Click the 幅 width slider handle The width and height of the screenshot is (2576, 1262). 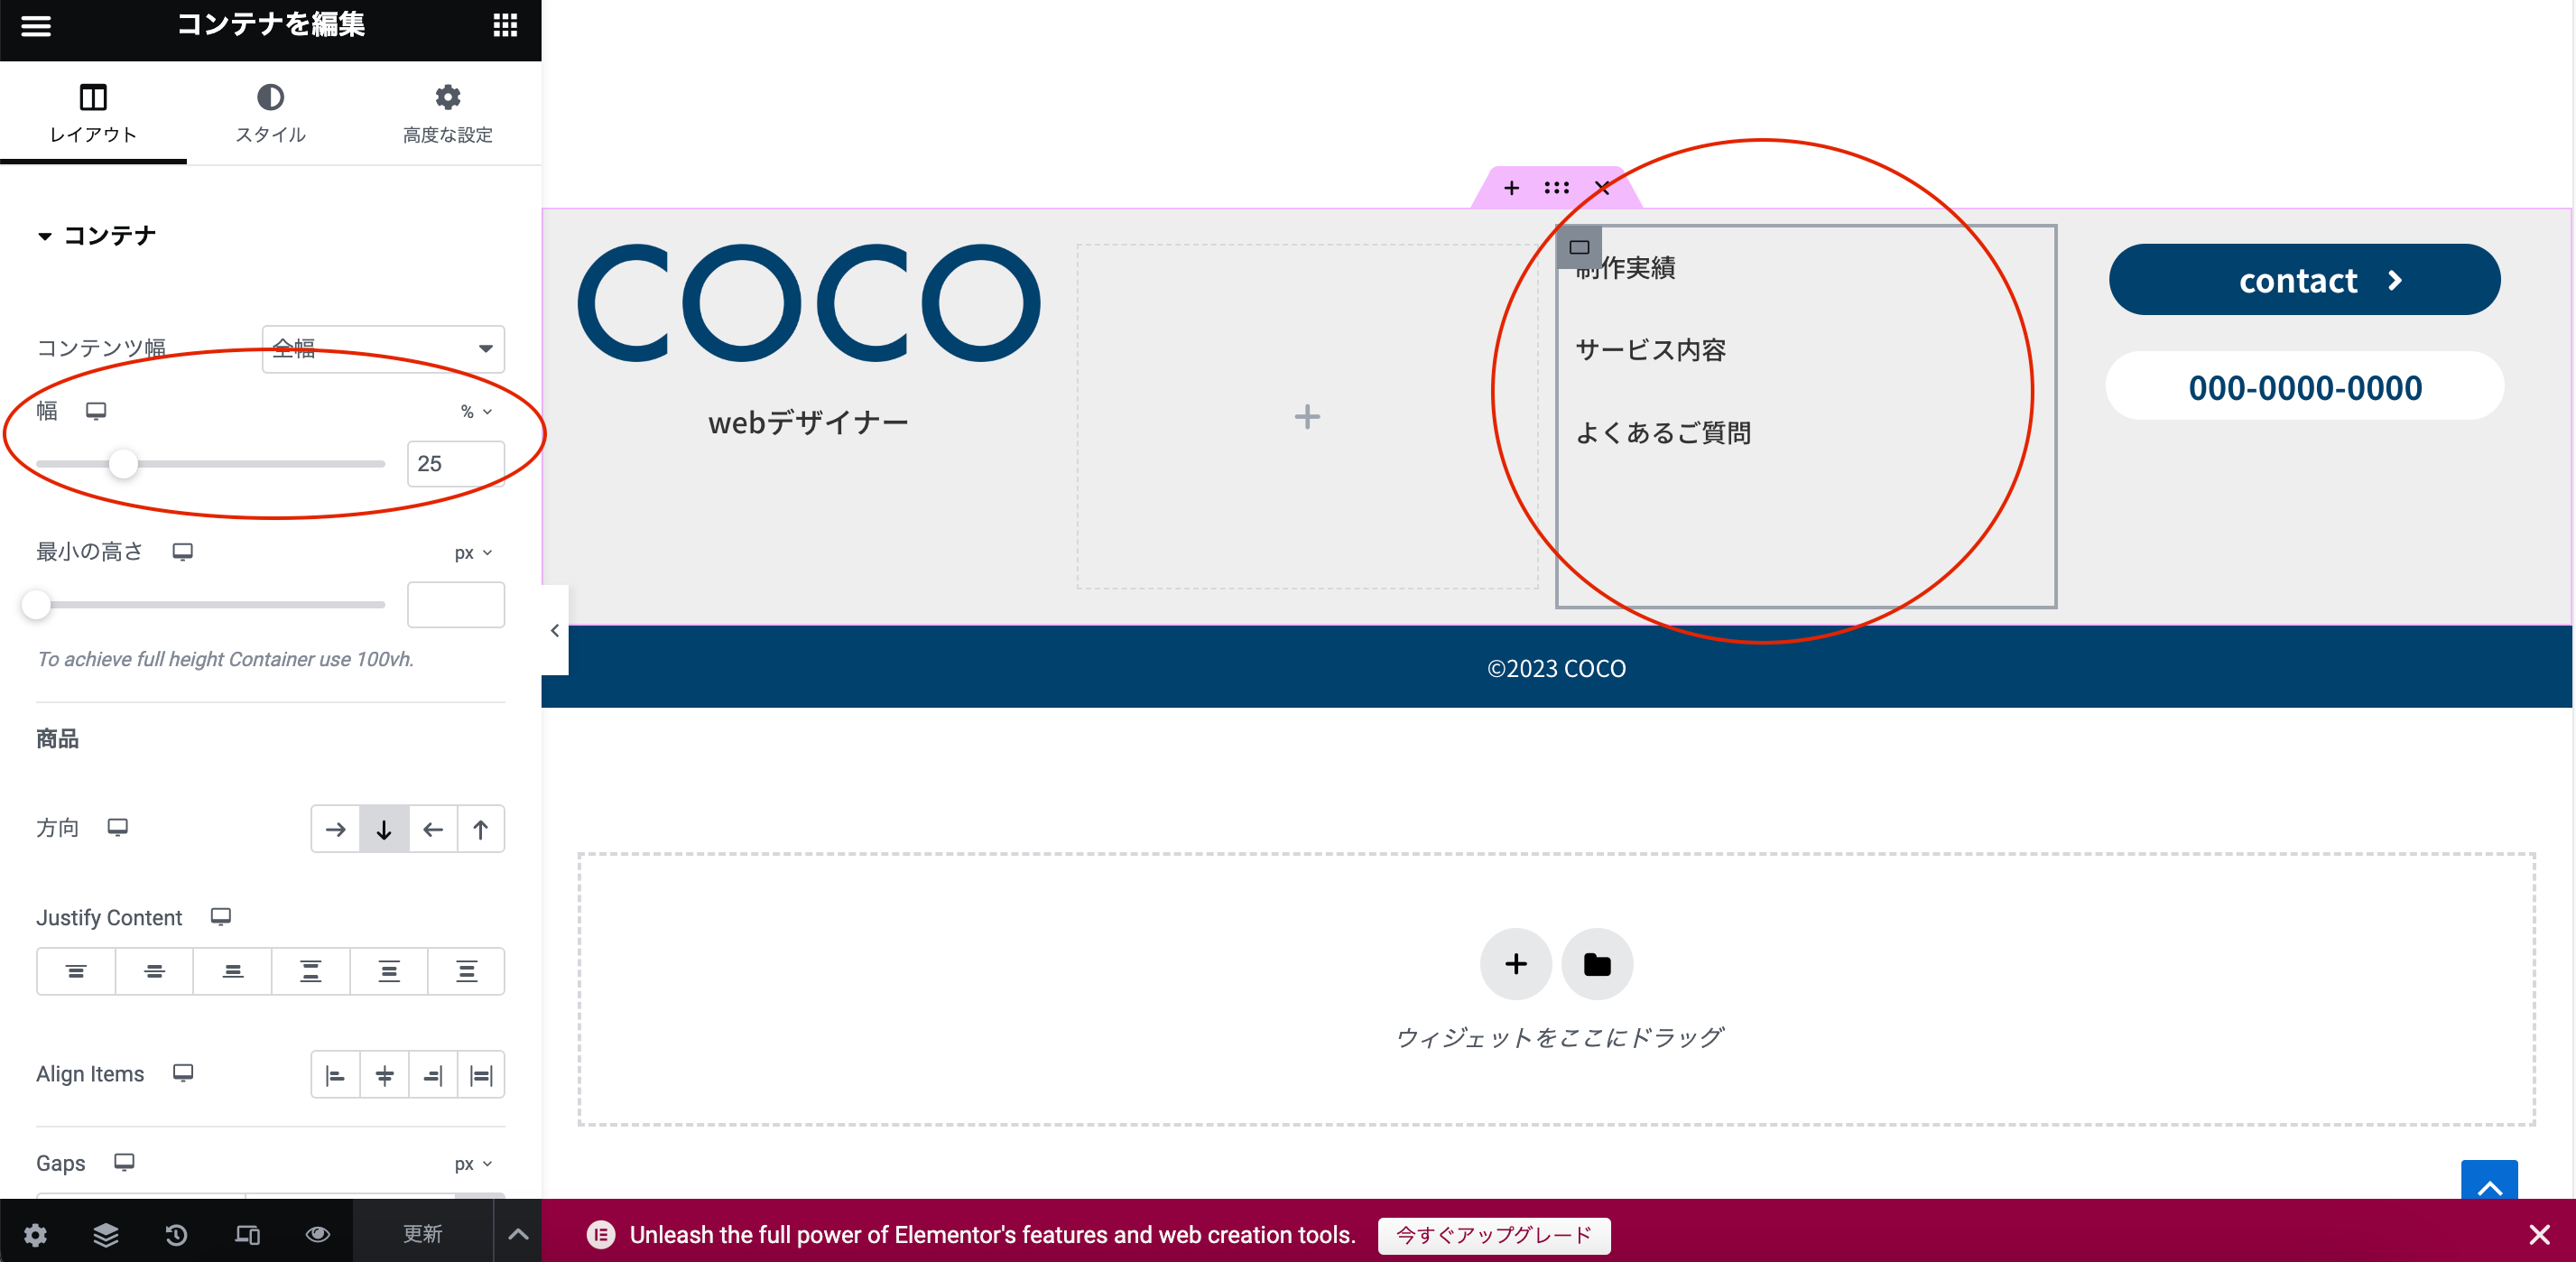point(123,464)
